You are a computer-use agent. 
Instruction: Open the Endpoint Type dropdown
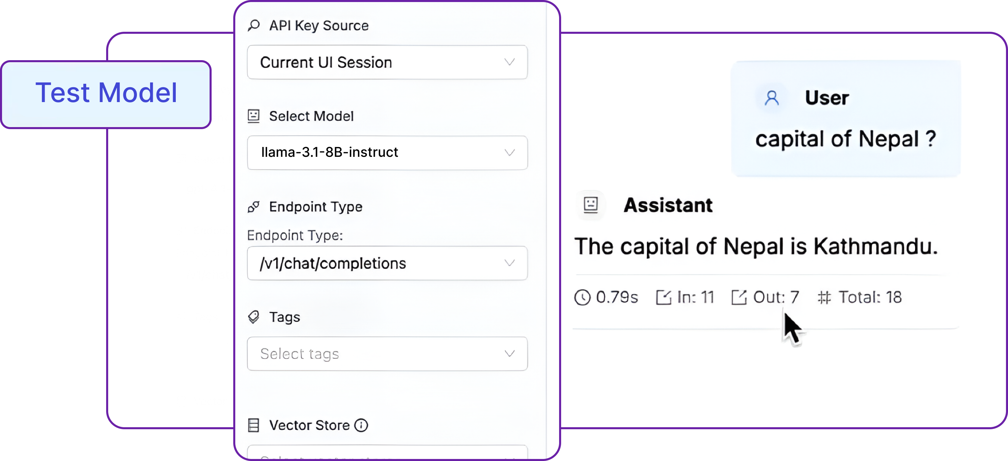pyautogui.click(x=387, y=263)
